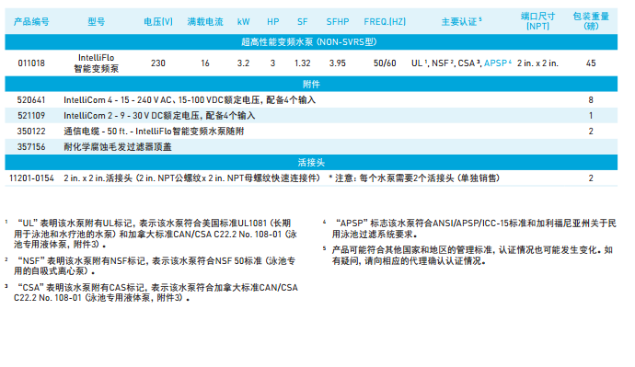Select product number 11201-0154
Image resolution: width=635 pixels, height=367 pixels.
31,178
